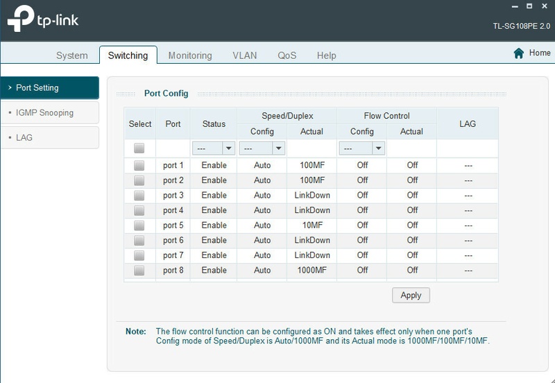Screen dimensions: 555x383
Task: Click the LAG column header
Action: coord(468,124)
